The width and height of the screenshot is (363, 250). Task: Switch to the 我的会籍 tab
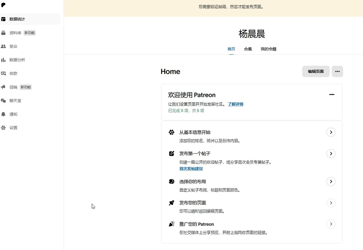[269, 49]
